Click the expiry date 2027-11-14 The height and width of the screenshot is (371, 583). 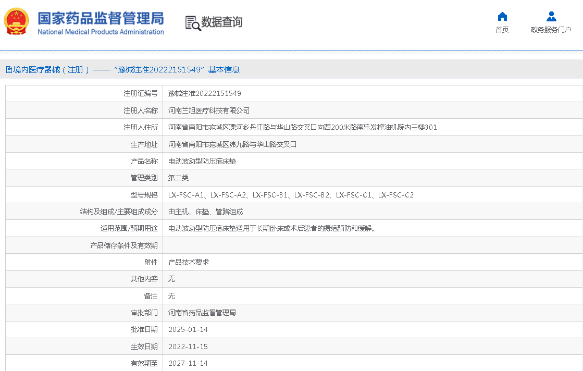tap(188, 363)
